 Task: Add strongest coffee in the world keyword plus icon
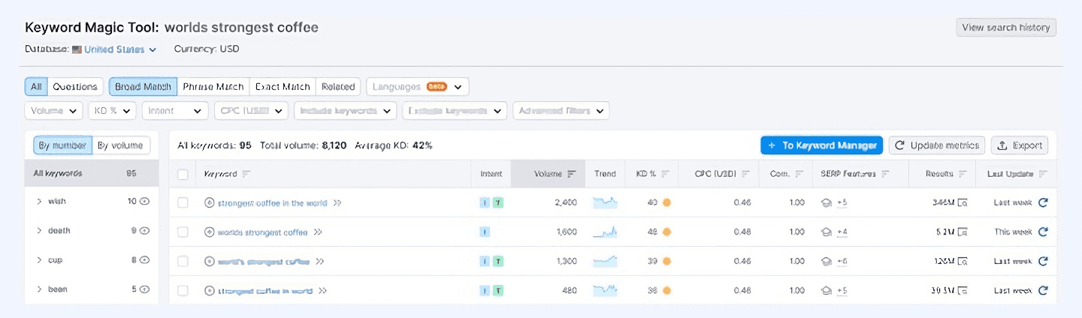click(x=210, y=202)
